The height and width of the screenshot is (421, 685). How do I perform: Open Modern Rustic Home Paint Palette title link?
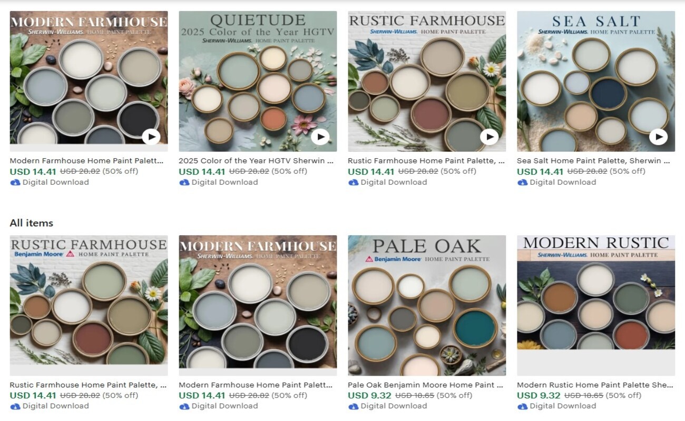[x=595, y=385]
